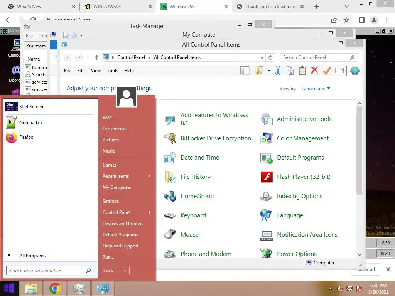Click the Windows Start button on taskbar
This screenshot has width=395, height=296.
[9, 288]
